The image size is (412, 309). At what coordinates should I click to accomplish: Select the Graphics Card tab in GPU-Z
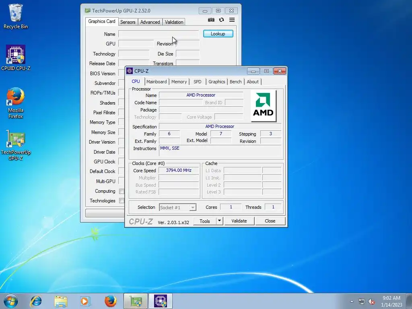tap(102, 22)
